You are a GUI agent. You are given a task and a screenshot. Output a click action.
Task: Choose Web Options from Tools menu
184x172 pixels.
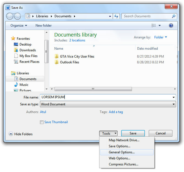pos(127,158)
